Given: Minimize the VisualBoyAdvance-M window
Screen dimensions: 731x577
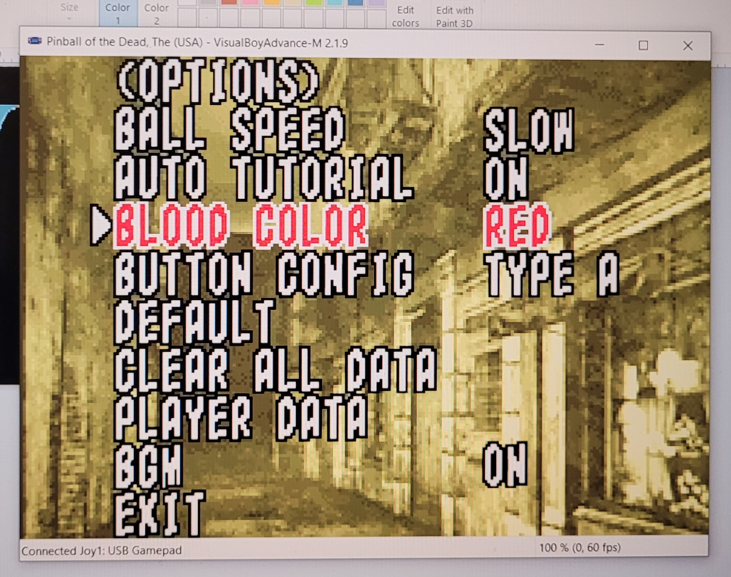Looking at the screenshot, I should [x=599, y=45].
